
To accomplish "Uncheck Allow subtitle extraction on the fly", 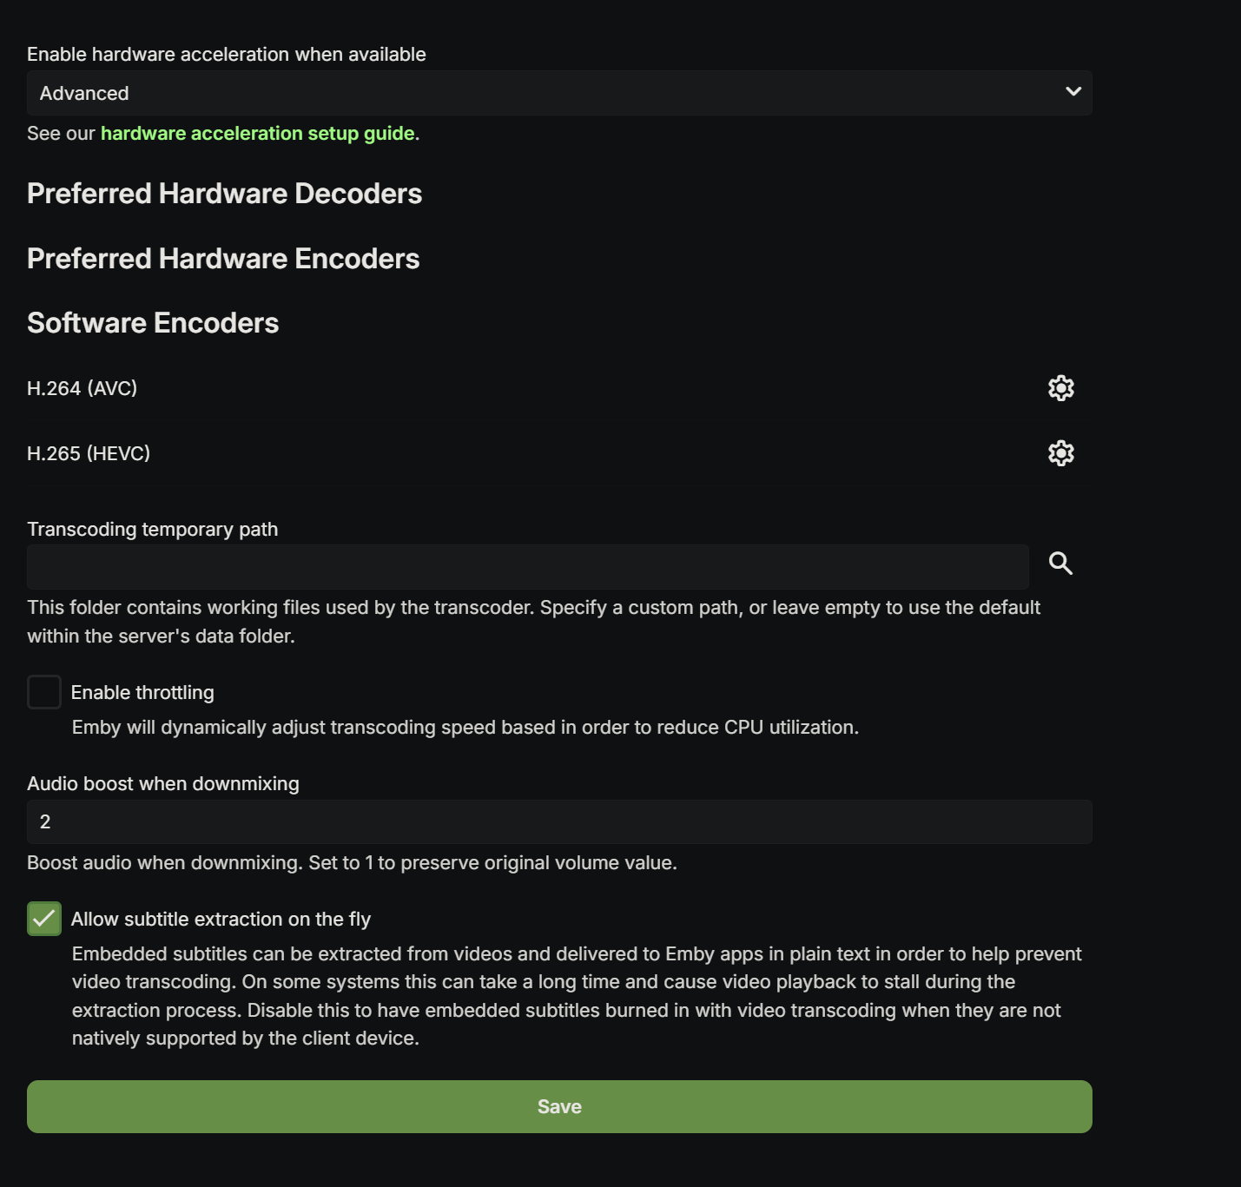I will point(44,919).
